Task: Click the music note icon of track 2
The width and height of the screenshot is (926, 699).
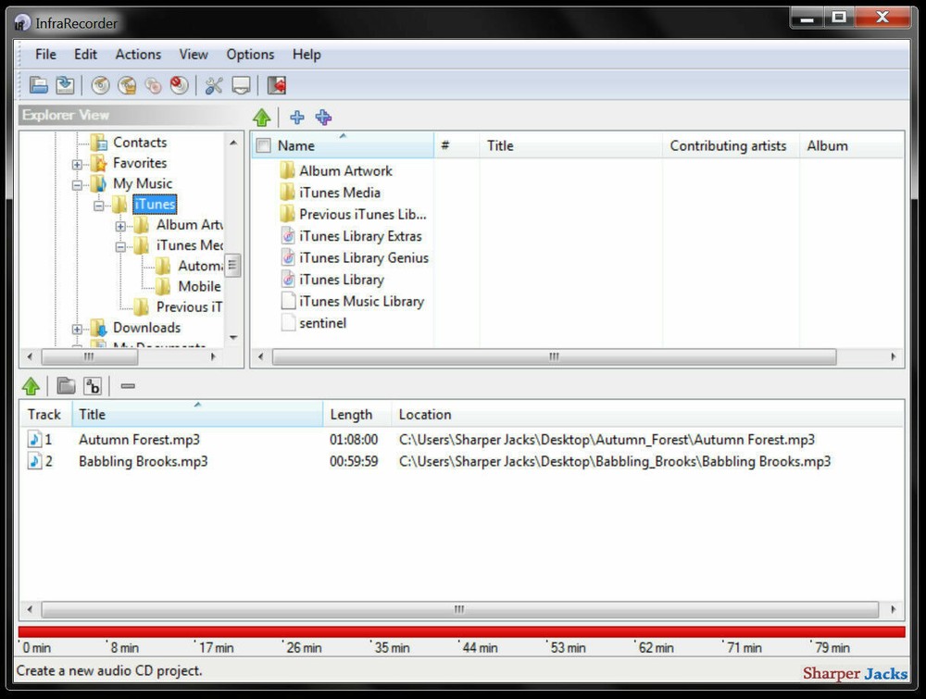Action: [35, 461]
